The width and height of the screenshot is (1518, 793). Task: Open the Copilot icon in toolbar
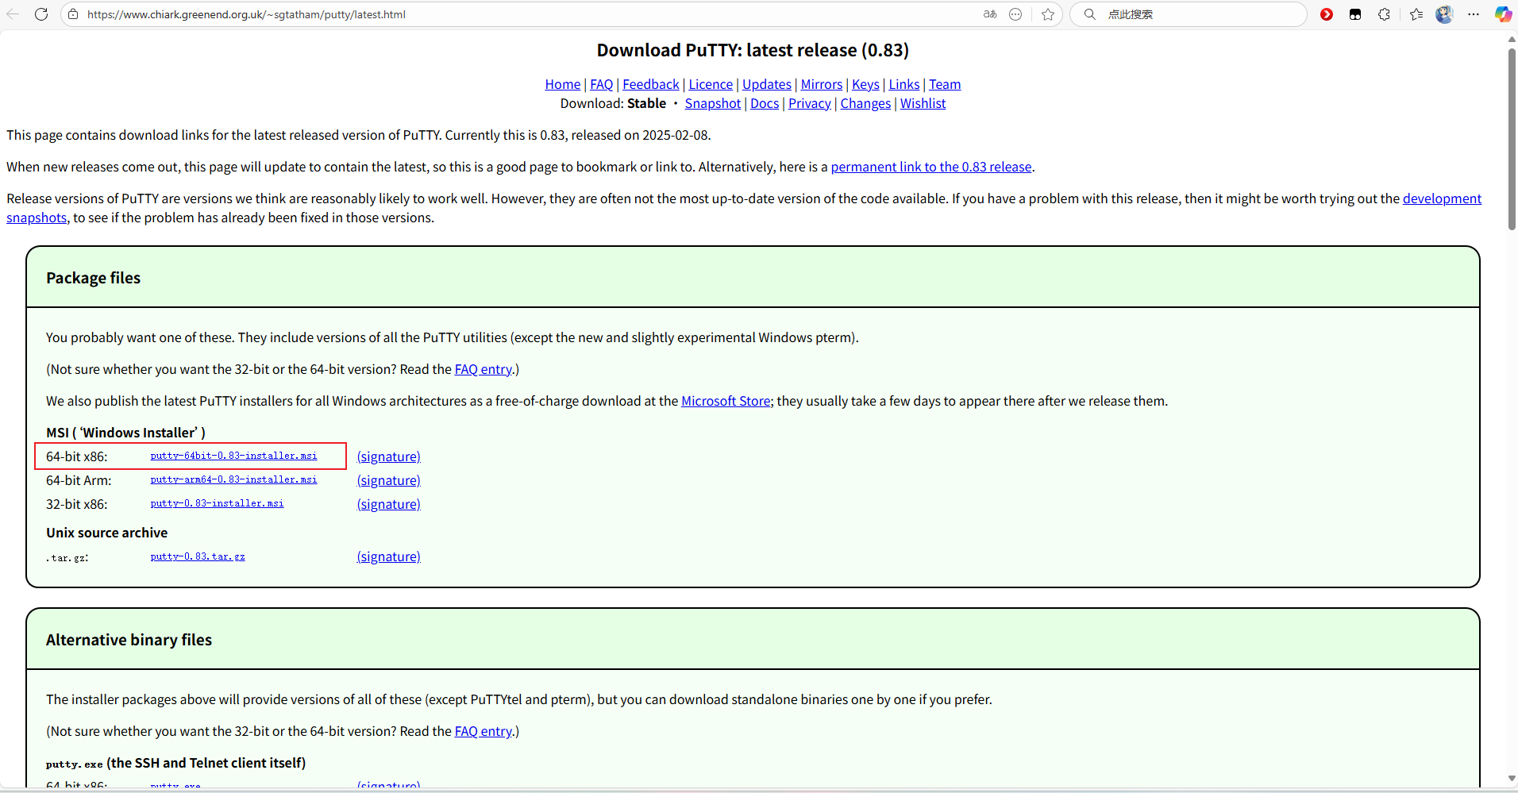pyautogui.click(x=1502, y=14)
